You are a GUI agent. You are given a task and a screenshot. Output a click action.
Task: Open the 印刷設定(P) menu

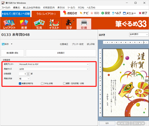tap(49, 7)
